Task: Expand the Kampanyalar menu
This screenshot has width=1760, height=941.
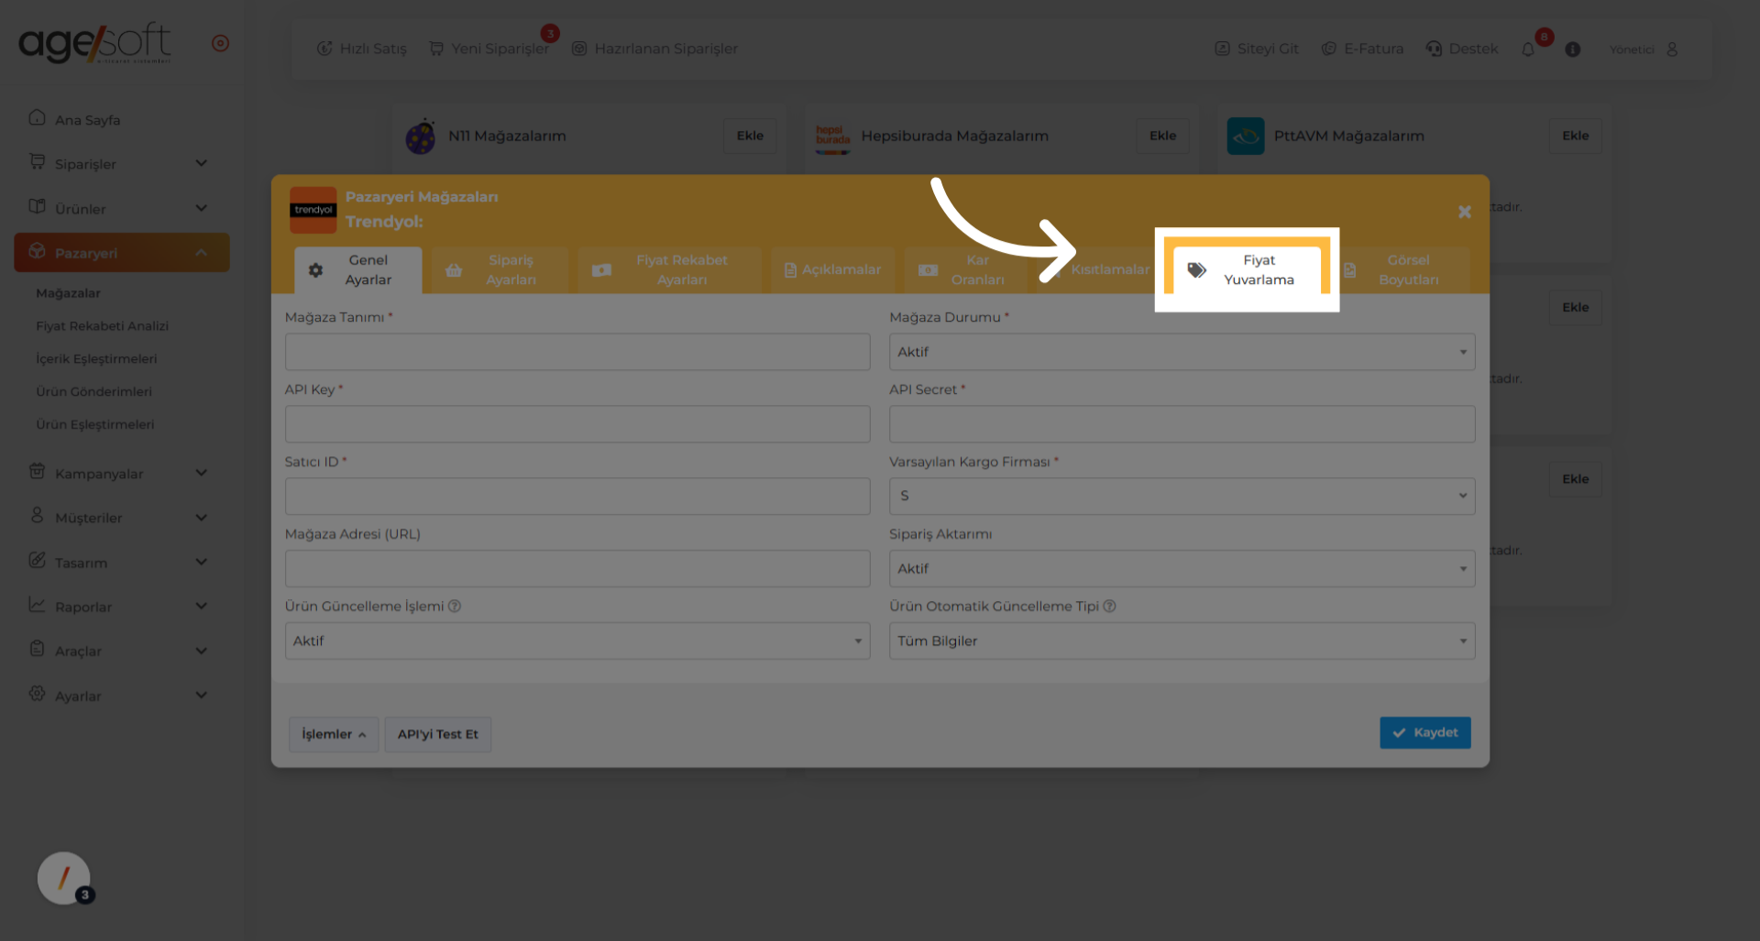Action: [122, 473]
